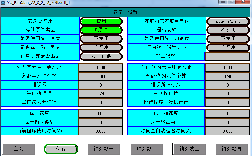This screenshot has width=252, height=156.
Task: Toggle the 存储原件类型 switch showing R原件
Action: 101,30
